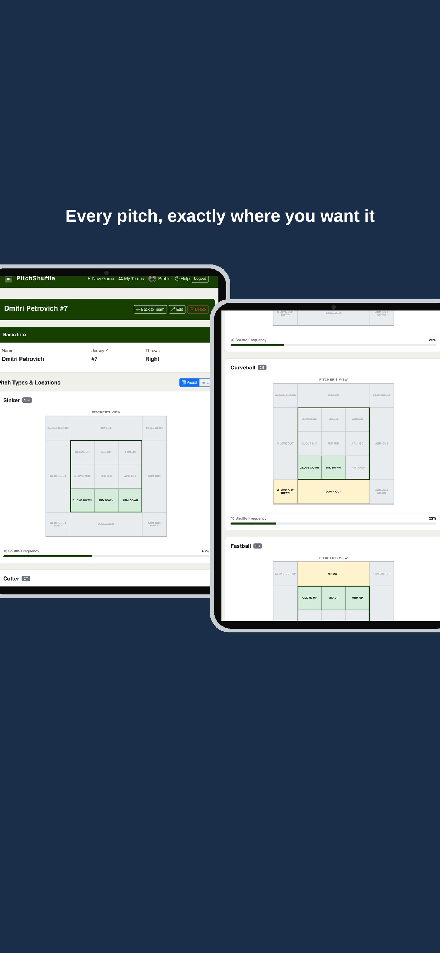
Task: Toggle Sinker's Glove Down zone
Action: [82, 500]
